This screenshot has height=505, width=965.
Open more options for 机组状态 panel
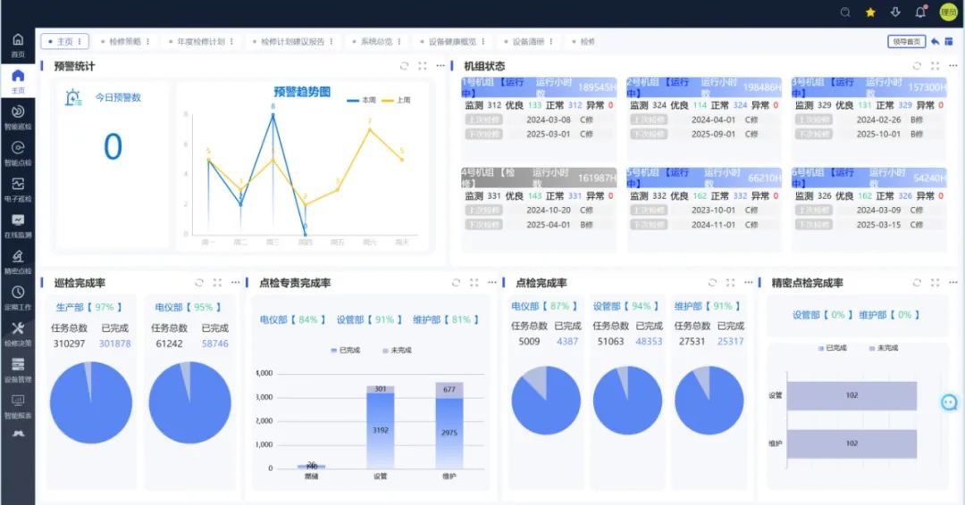click(953, 66)
